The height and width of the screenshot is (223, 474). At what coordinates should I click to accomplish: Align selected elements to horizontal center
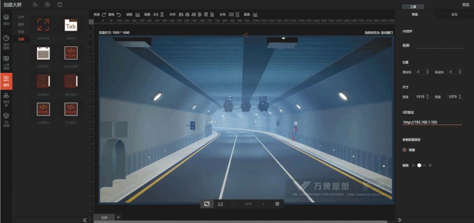pyautogui.click(x=188, y=14)
